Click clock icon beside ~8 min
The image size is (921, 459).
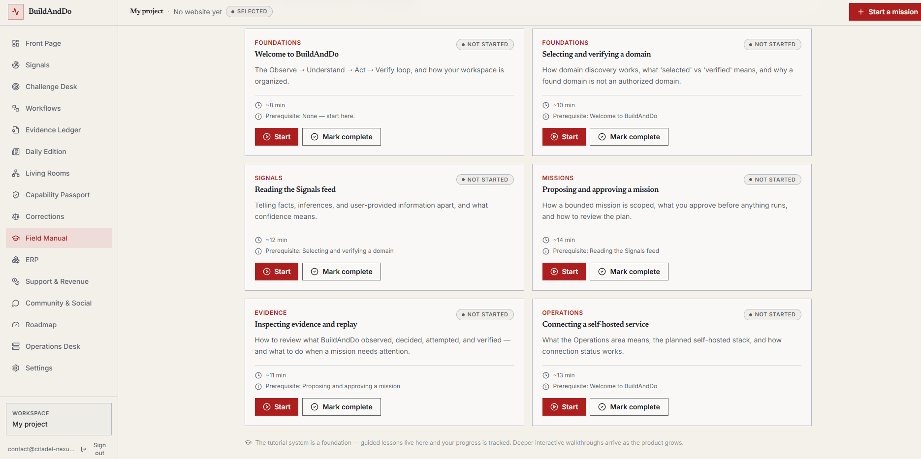click(258, 105)
